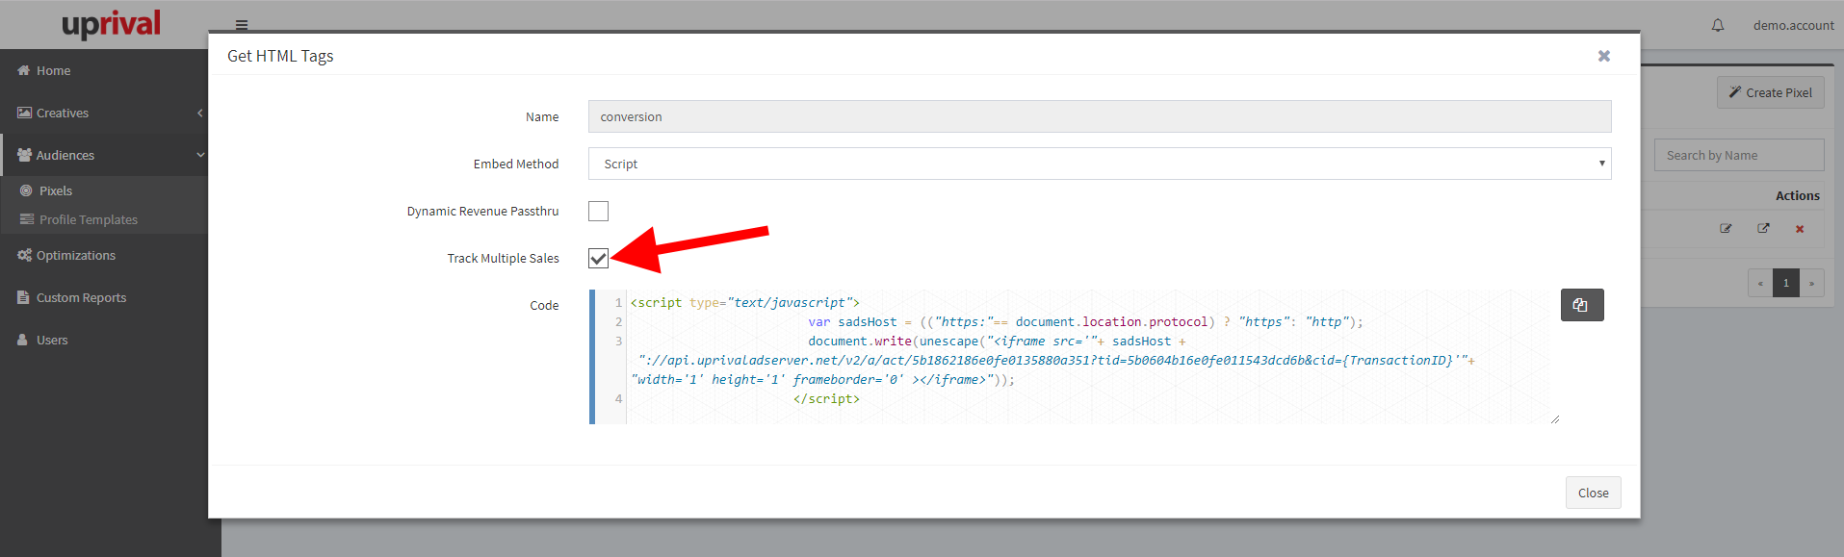Viewport: 1844px width, 557px height.
Task: Click the Users person icon
Action: click(22, 340)
